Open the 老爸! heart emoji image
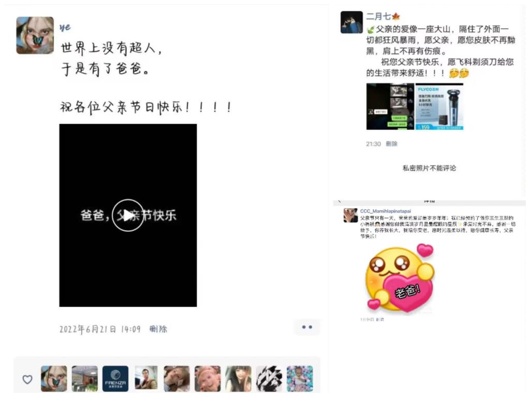This screenshot has height=397, width=530. (400, 278)
